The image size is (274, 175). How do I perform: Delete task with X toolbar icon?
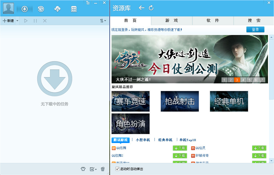click(45, 21)
